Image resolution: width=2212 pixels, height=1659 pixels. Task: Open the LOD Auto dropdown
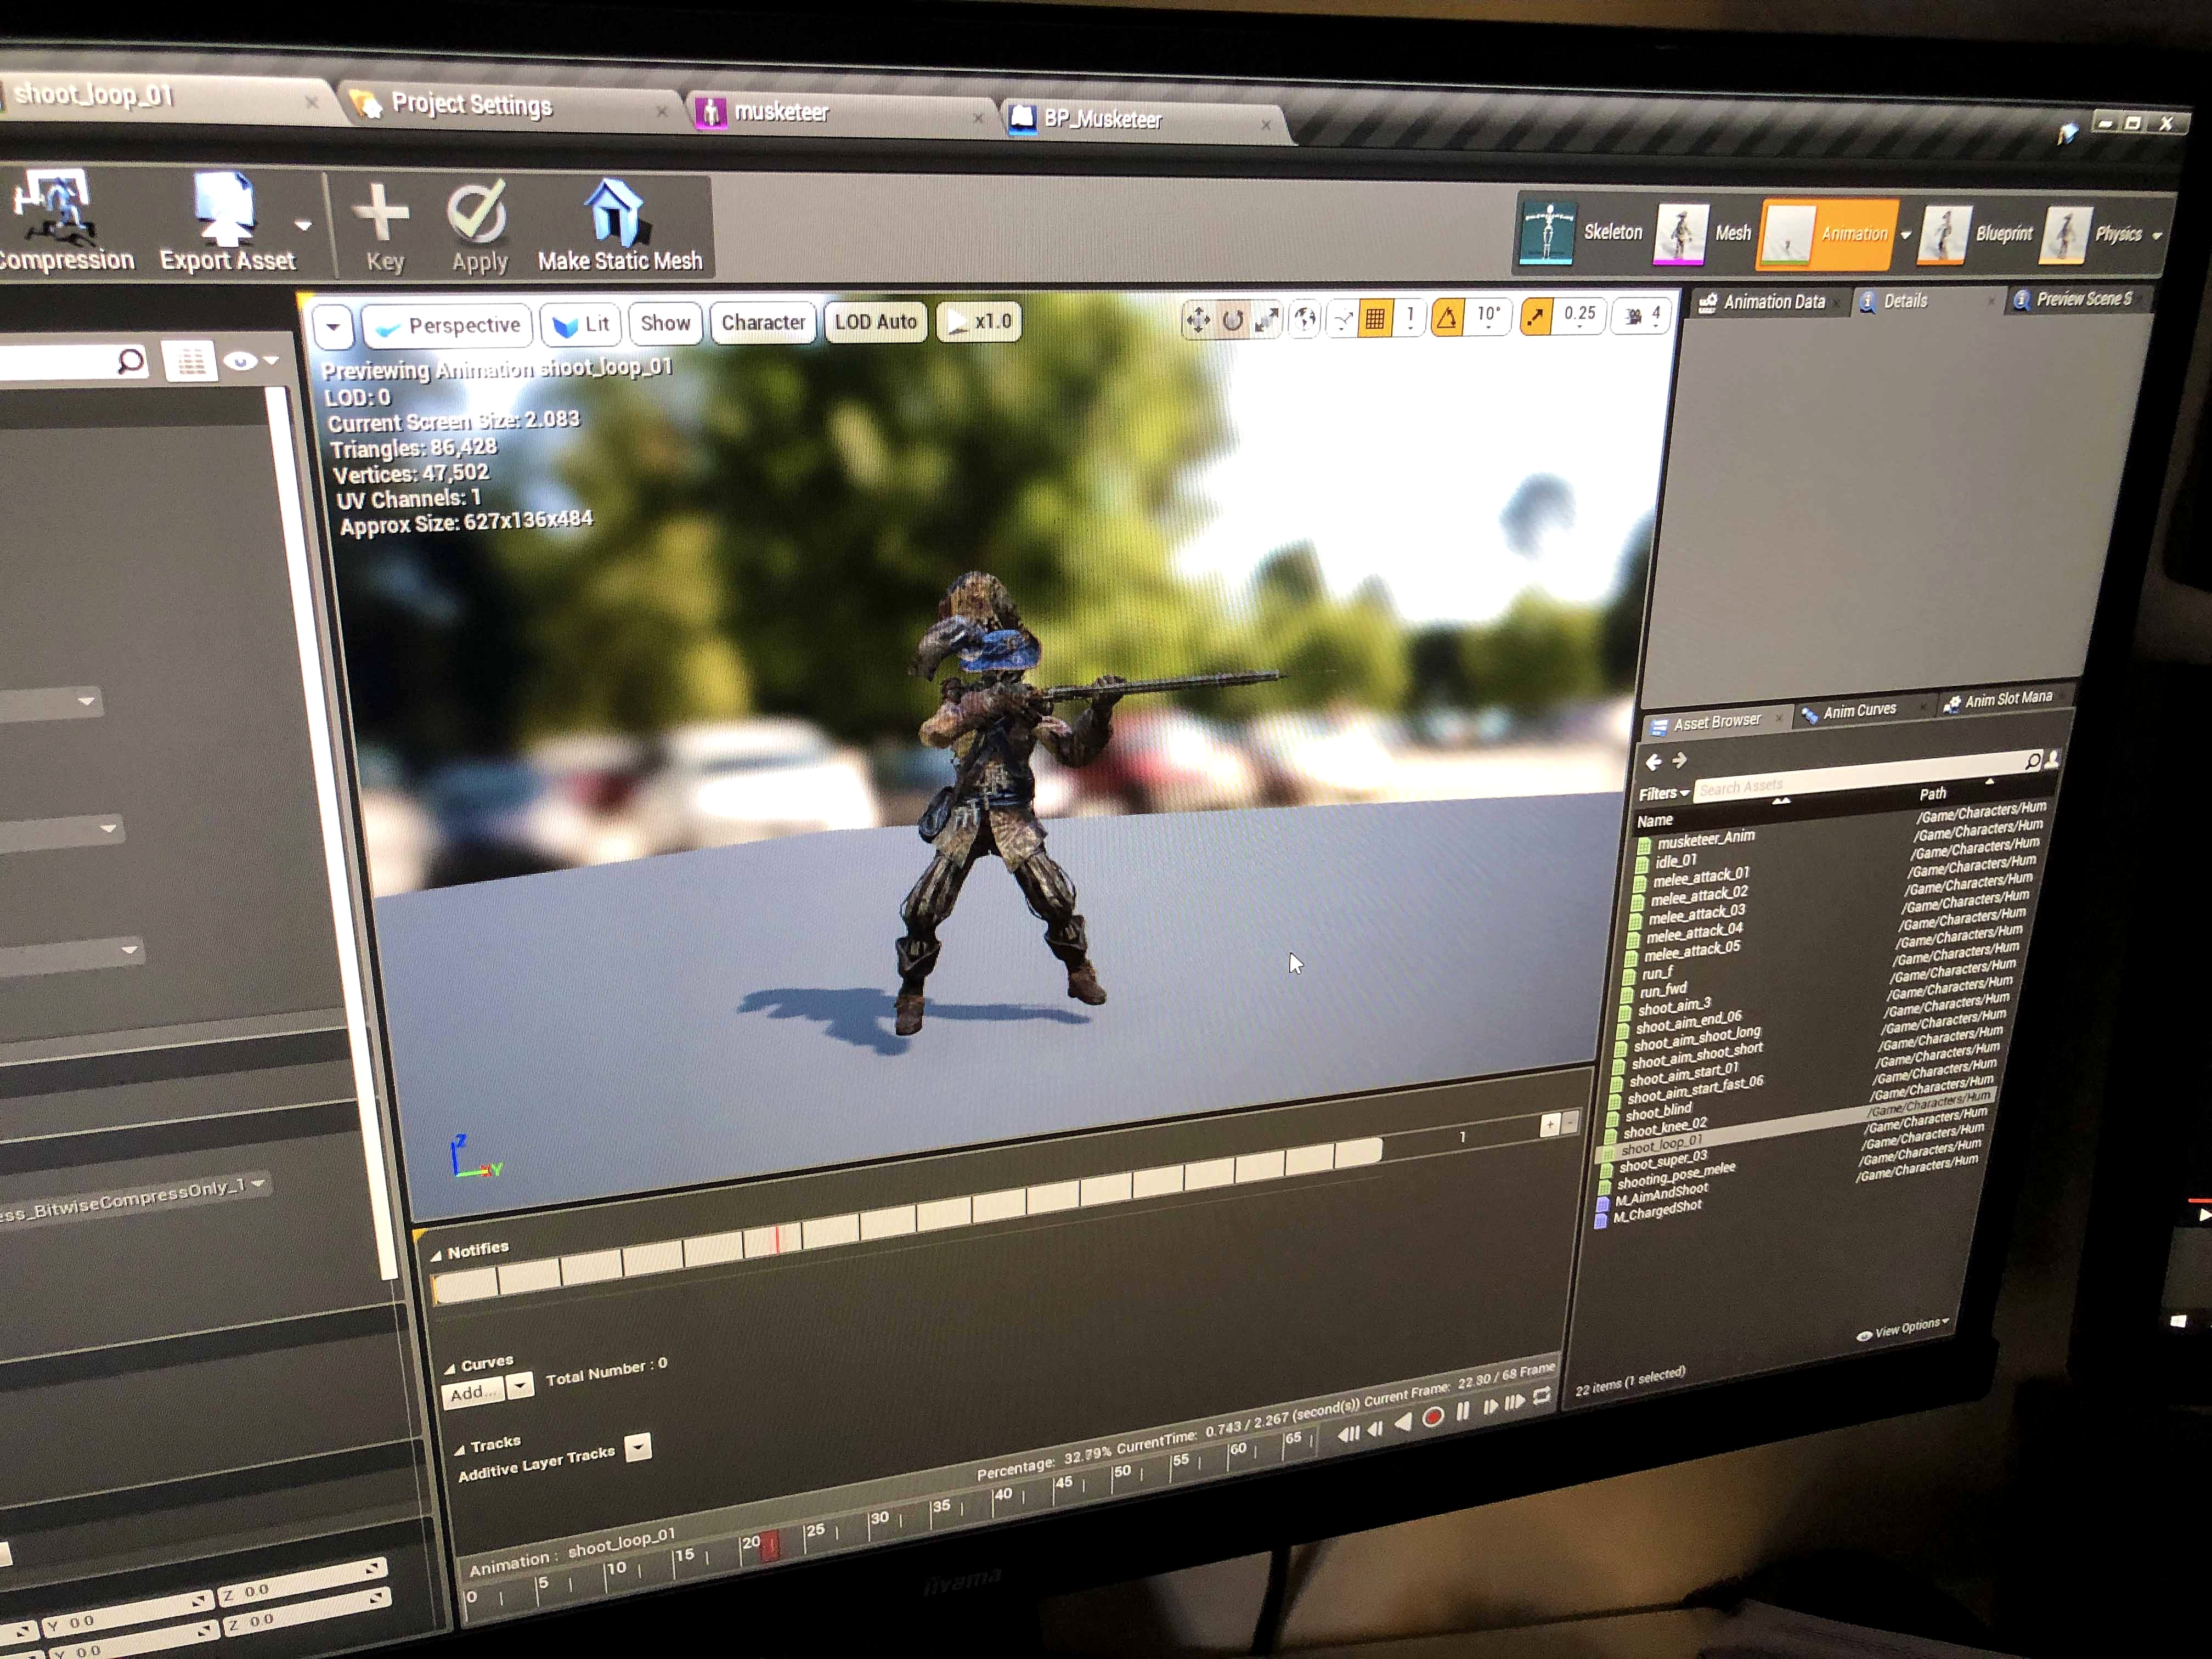875,322
